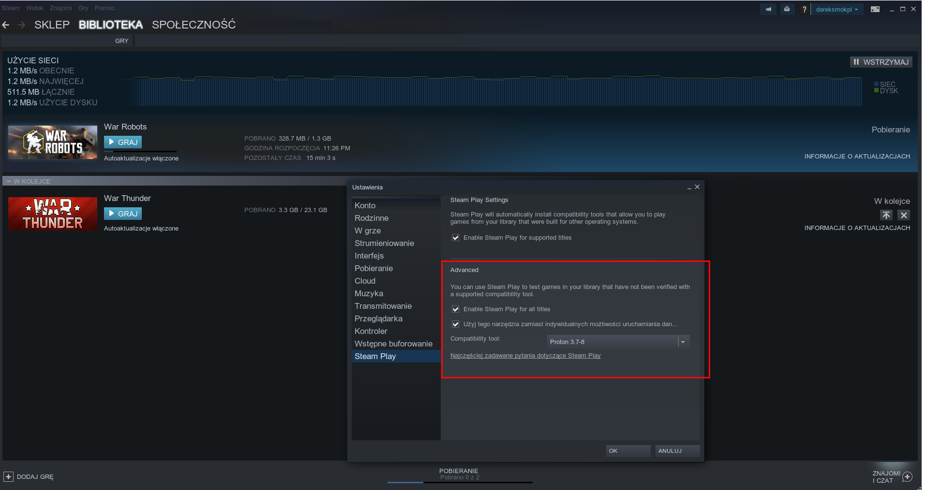The image size is (926, 490).
Task: Switch Steam to Big Picture mode icon
Action: pyautogui.click(x=875, y=9)
